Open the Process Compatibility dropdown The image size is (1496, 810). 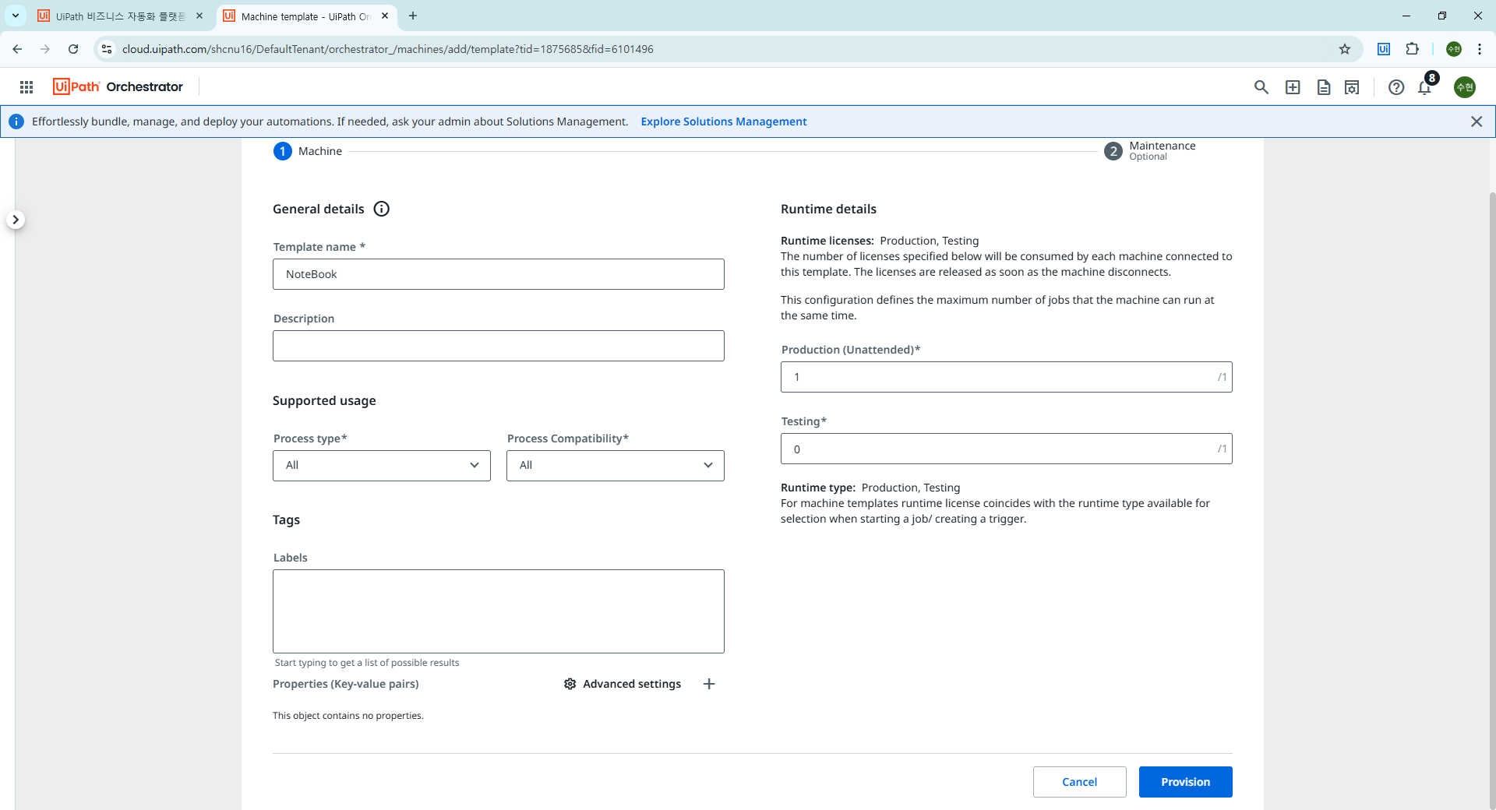(x=616, y=466)
